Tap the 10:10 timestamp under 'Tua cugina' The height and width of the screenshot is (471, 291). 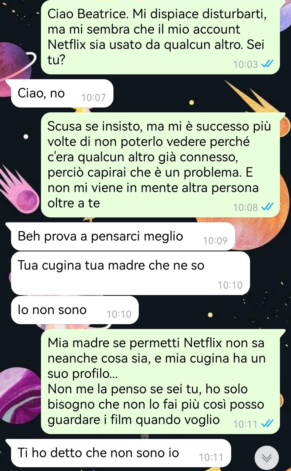(230, 285)
